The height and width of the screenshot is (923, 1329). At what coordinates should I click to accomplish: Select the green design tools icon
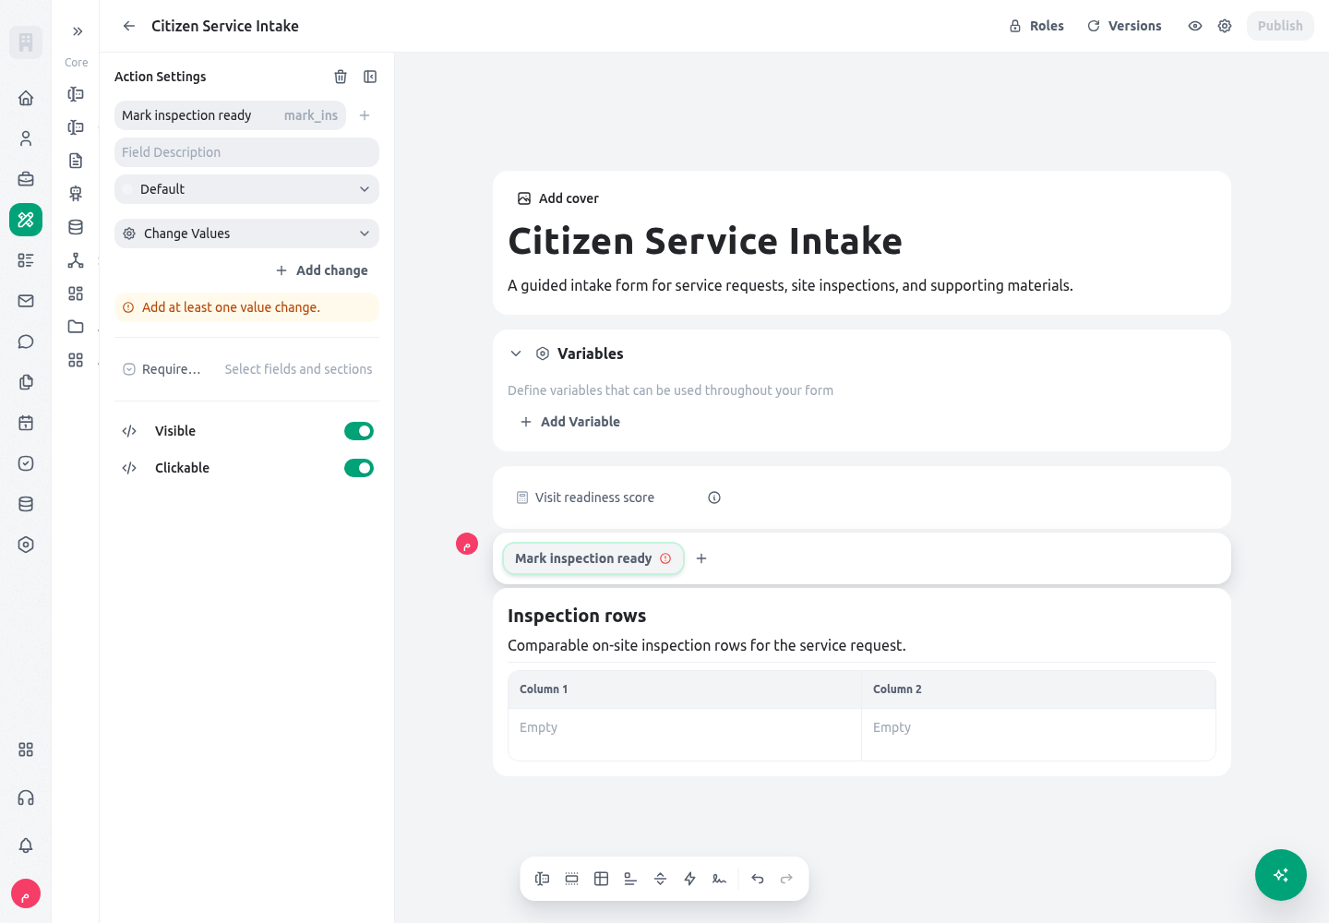[x=26, y=220]
